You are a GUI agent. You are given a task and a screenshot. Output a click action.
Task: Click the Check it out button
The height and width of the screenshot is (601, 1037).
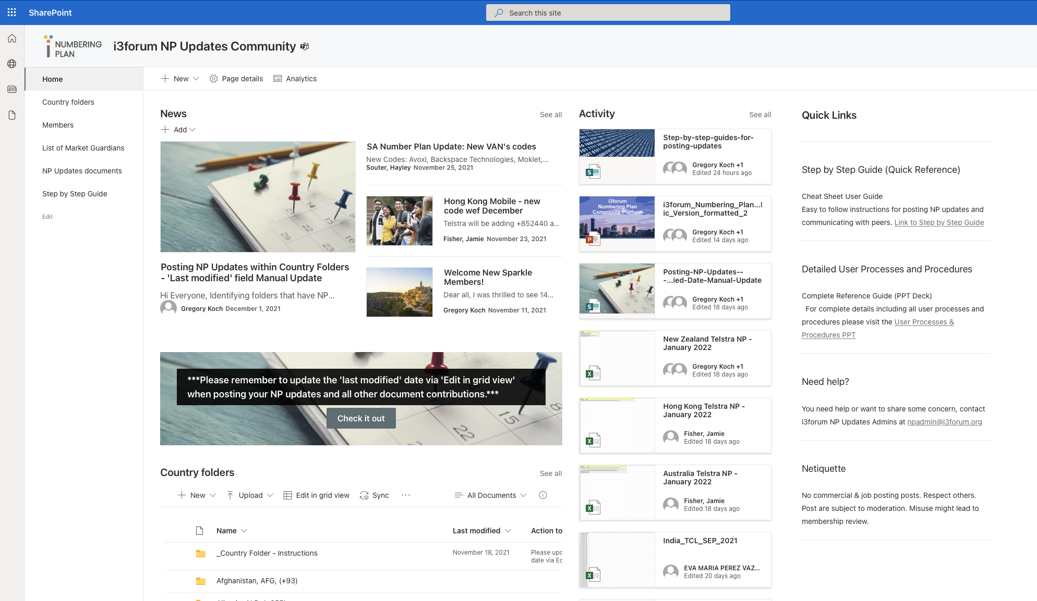coord(361,418)
